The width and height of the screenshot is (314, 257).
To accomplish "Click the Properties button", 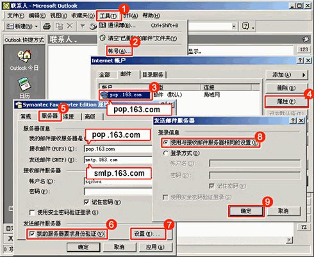I will (286, 101).
